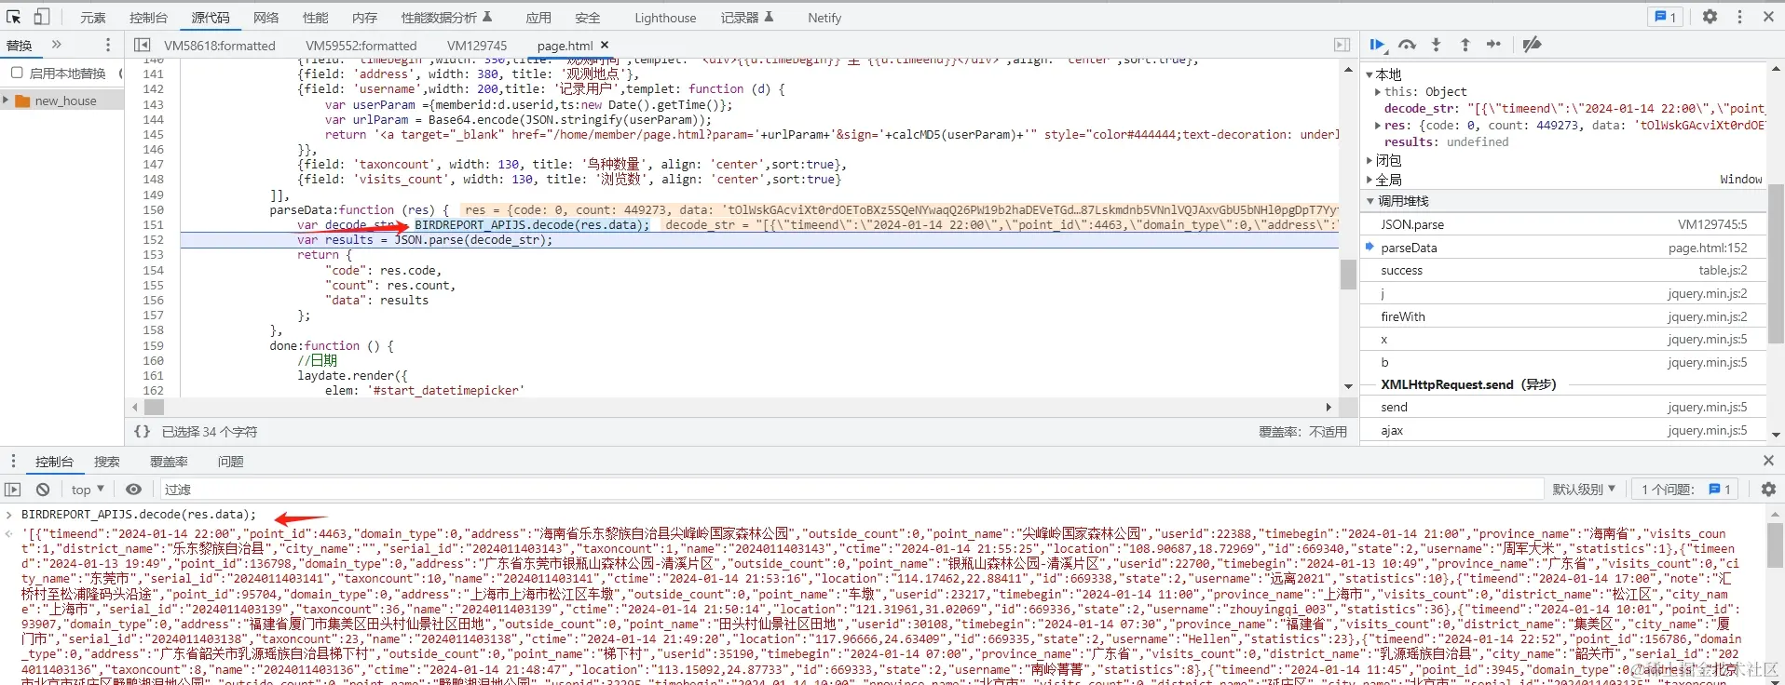
Task: Open the DevTools customize menu (three dots)
Action: (1738, 17)
